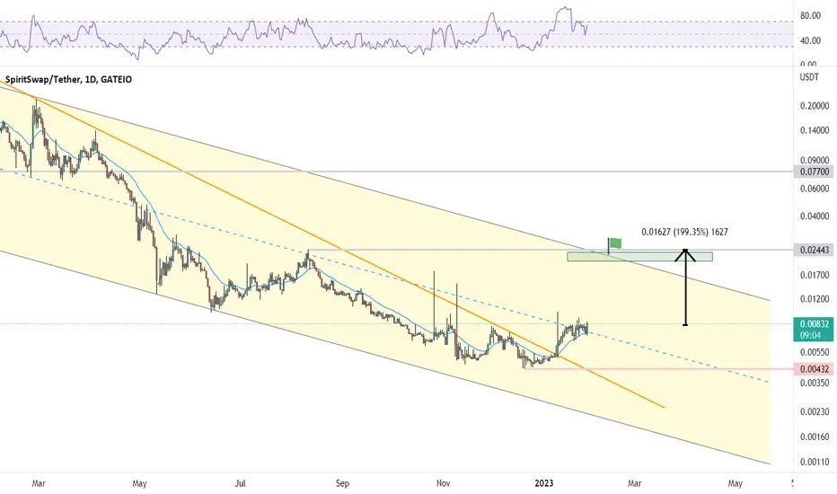Click the Mar label at time axis start
The image size is (837, 494).
pyautogui.click(x=39, y=483)
